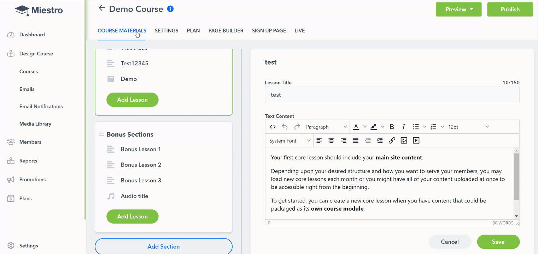Show course info via blue info icon
Image resolution: width=538 pixels, height=254 pixels.
click(x=170, y=9)
